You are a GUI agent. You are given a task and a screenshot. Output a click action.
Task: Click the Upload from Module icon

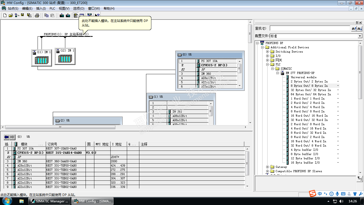[68, 15]
